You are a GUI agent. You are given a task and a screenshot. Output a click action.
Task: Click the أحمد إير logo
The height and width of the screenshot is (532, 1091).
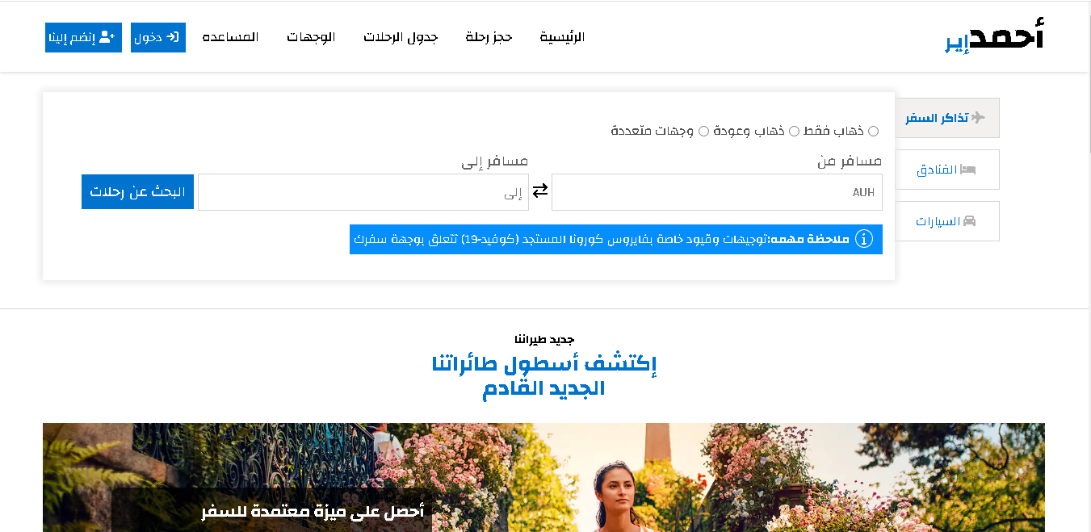click(x=994, y=36)
